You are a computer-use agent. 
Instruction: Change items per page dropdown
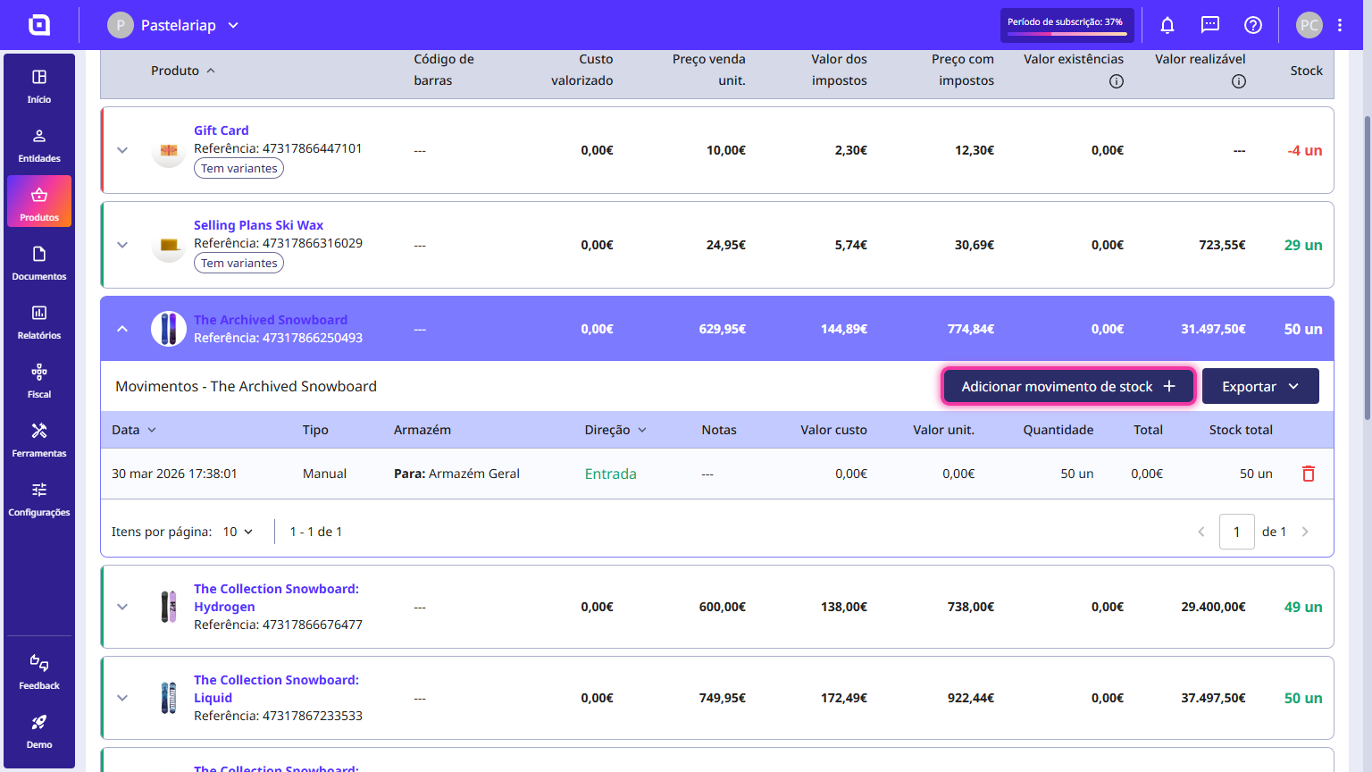[238, 532]
